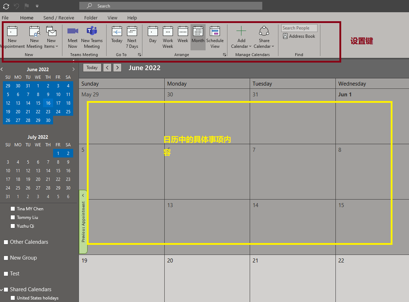Select the Home ribbon tab
The width and height of the screenshot is (409, 302).
(27, 18)
